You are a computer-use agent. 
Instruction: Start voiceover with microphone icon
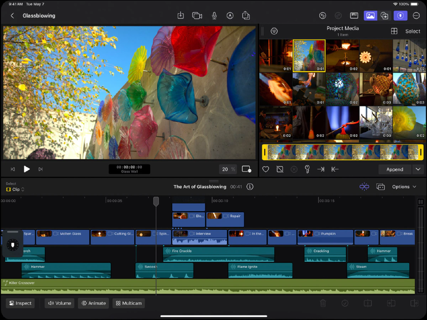click(215, 16)
